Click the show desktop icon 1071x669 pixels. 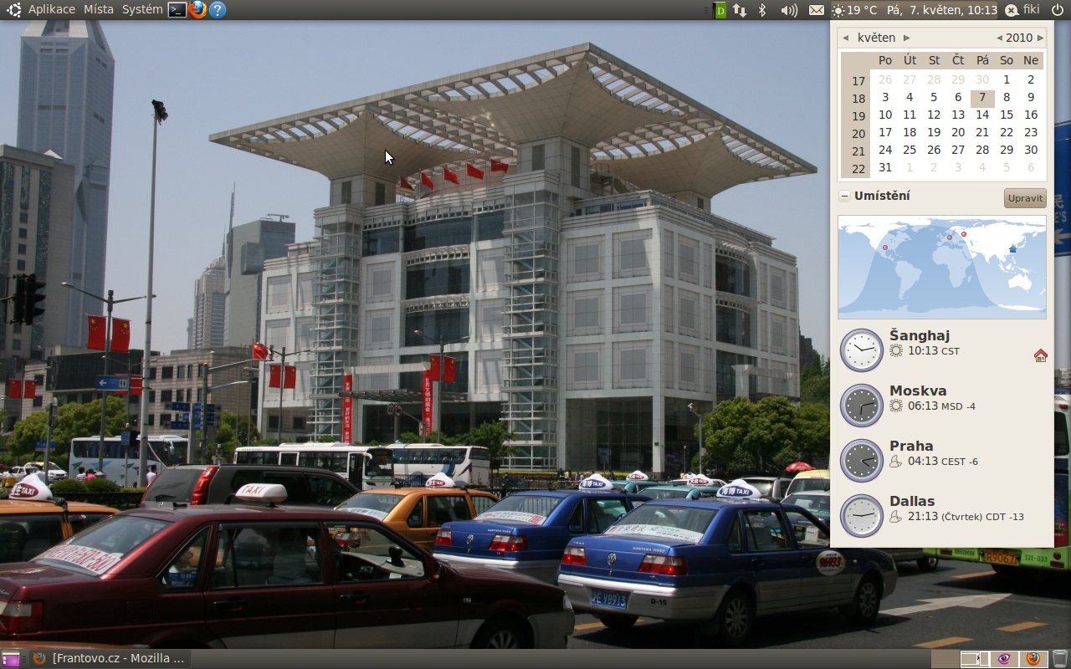[10, 659]
